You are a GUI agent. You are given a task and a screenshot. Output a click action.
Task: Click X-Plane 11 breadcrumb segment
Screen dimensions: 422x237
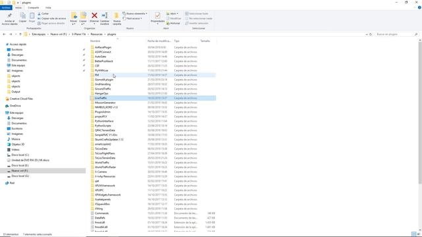(x=78, y=34)
